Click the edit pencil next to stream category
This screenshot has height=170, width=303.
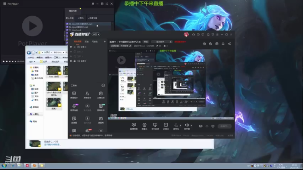pyautogui.click(x=130, y=46)
